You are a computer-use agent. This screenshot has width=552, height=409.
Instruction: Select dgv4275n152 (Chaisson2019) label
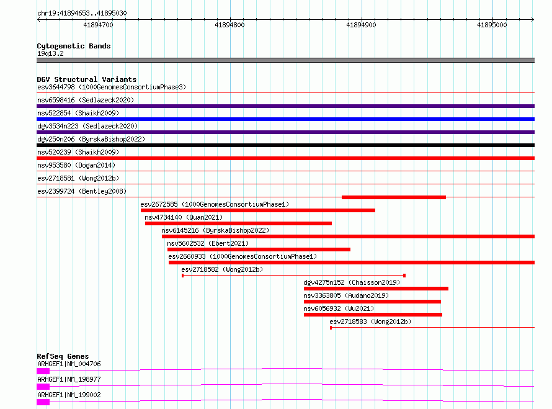(x=352, y=282)
